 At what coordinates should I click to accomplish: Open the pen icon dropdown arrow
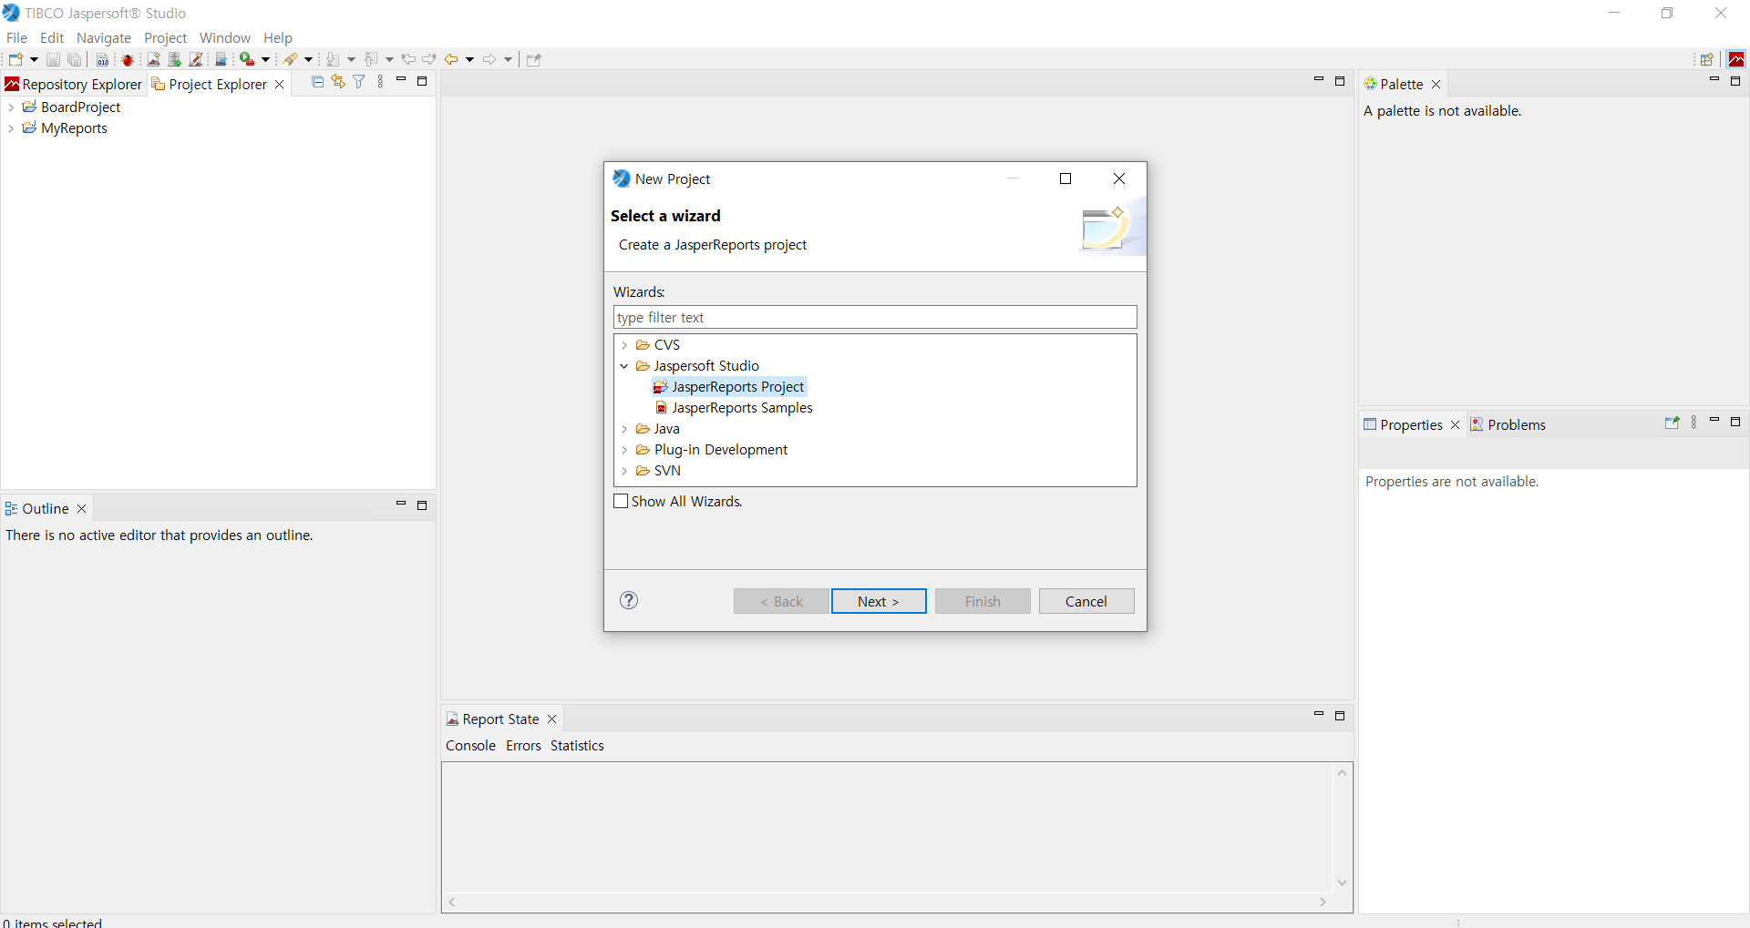308,60
